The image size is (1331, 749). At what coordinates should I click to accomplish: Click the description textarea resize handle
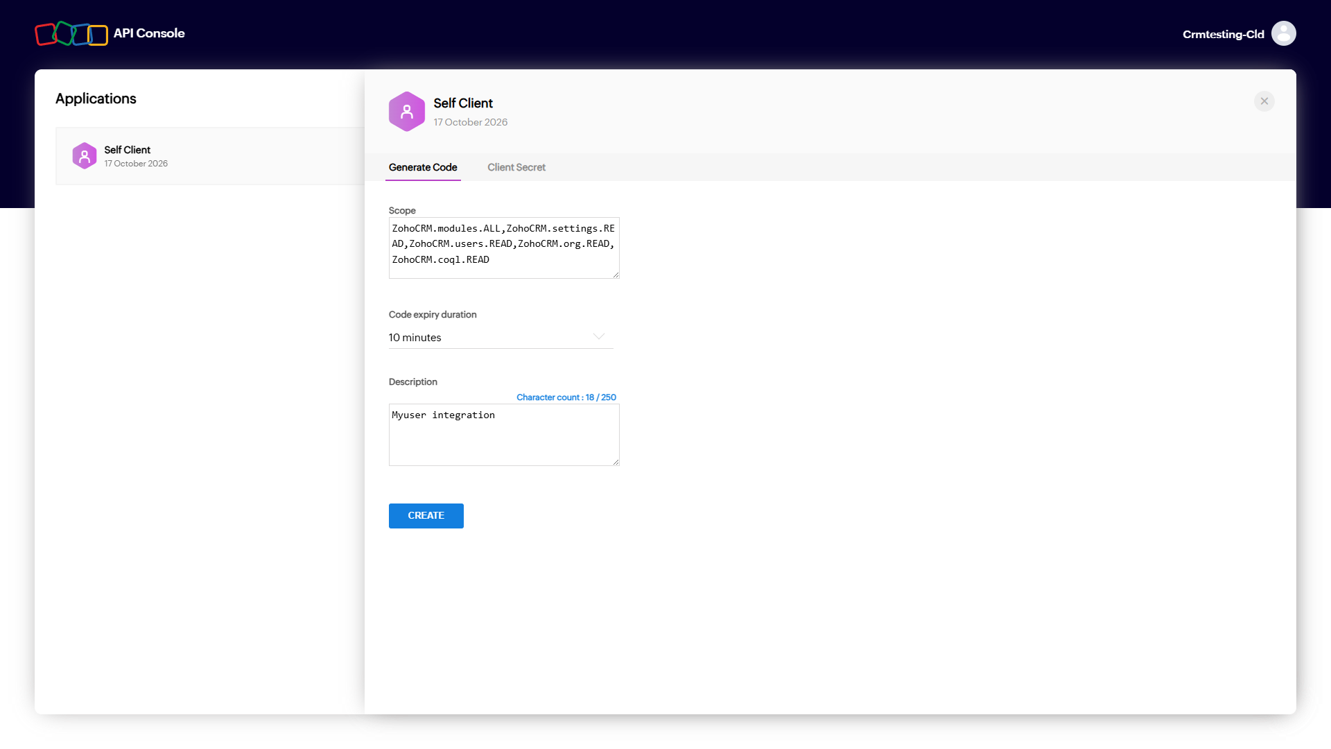[616, 462]
